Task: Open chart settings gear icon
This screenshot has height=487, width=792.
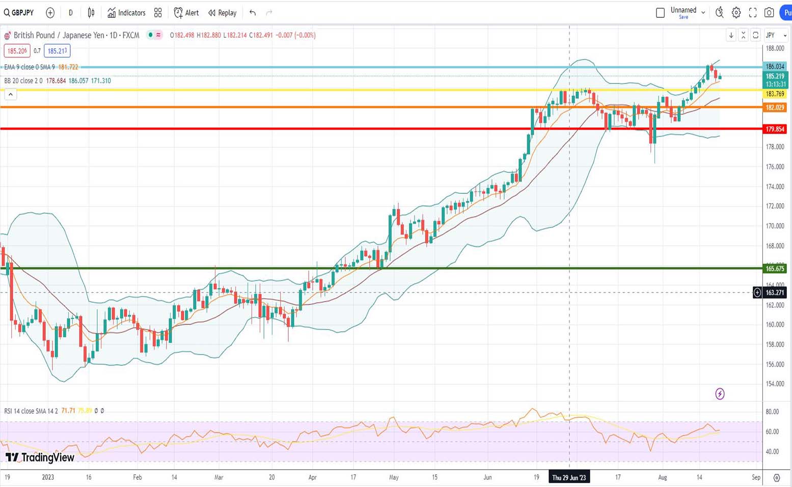Action: tap(736, 13)
